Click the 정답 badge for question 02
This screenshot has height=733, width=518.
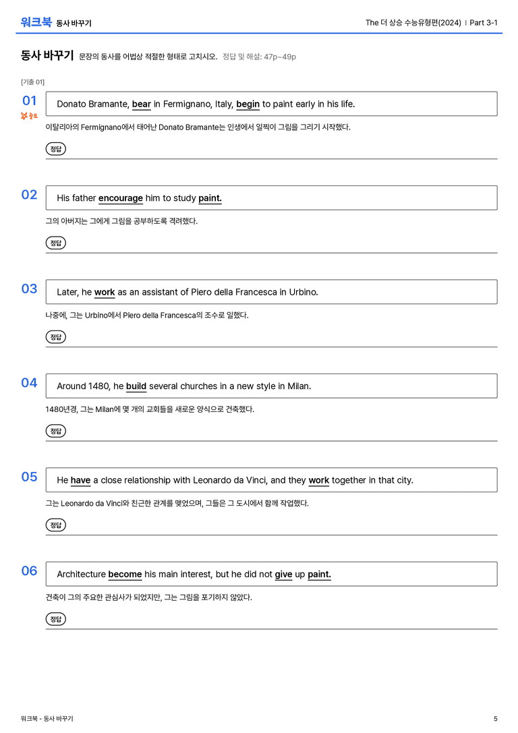point(55,243)
